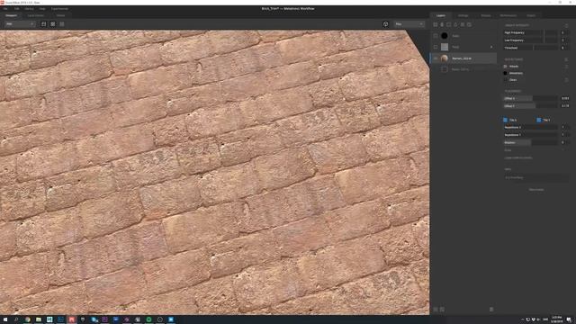Open the Performance tab in right panel
The width and height of the screenshot is (576, 324).
point(508,15)
